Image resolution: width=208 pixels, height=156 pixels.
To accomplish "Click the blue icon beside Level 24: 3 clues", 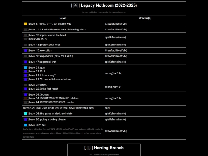I will click(25, 95).
